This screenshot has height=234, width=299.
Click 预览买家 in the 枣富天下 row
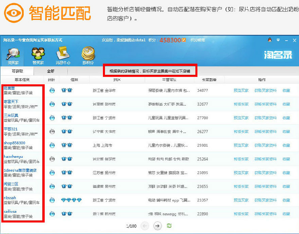(x=241, y=104)
